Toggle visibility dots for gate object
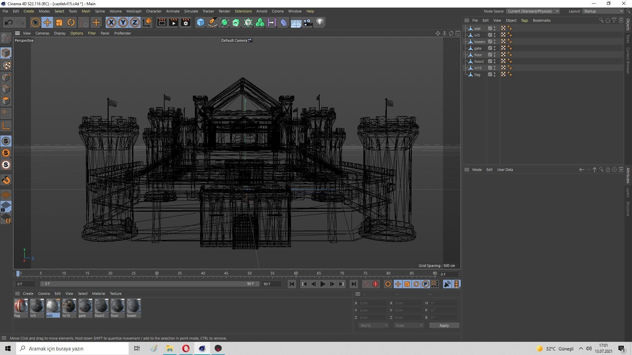The image size is (632, 355). pyautogui.click(x=494, y=48)
